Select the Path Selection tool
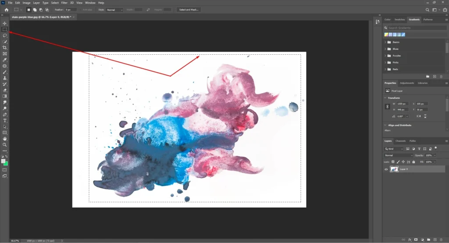 pyautogui.click(x=4, y=127)
